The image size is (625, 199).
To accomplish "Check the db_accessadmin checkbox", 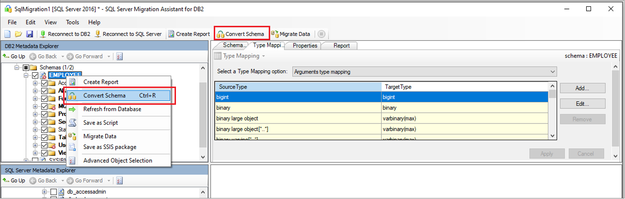I will pos(54,192).
